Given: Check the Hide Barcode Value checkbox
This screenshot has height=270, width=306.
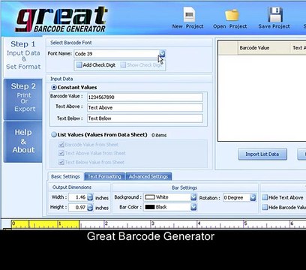Looking at the screenshot, I should (x=265, y=207).
